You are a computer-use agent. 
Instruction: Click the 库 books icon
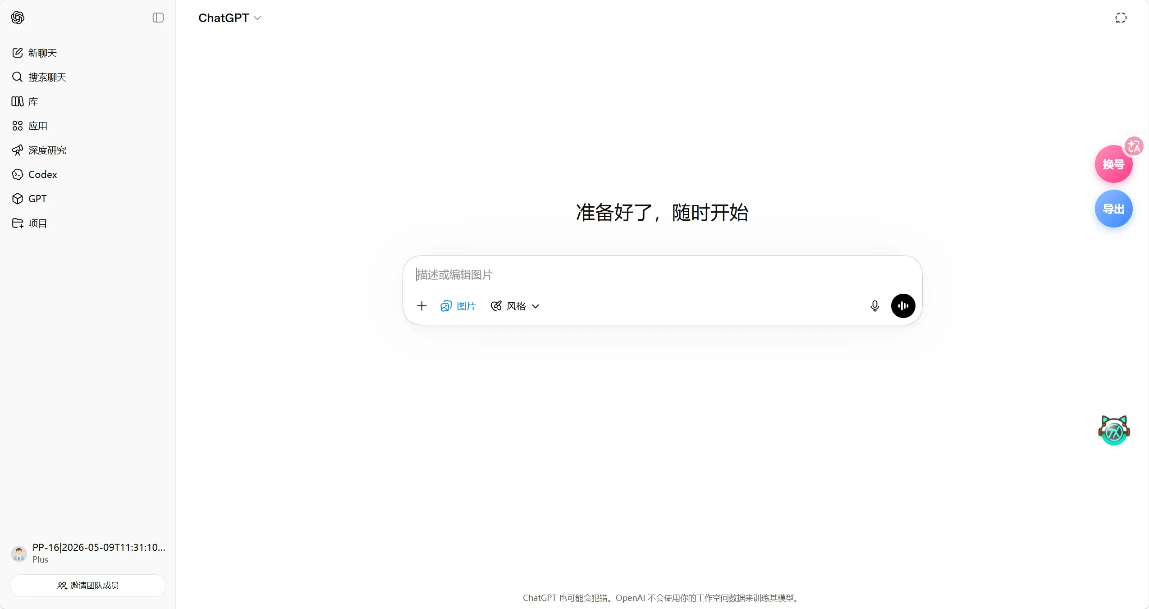[18, 101]
